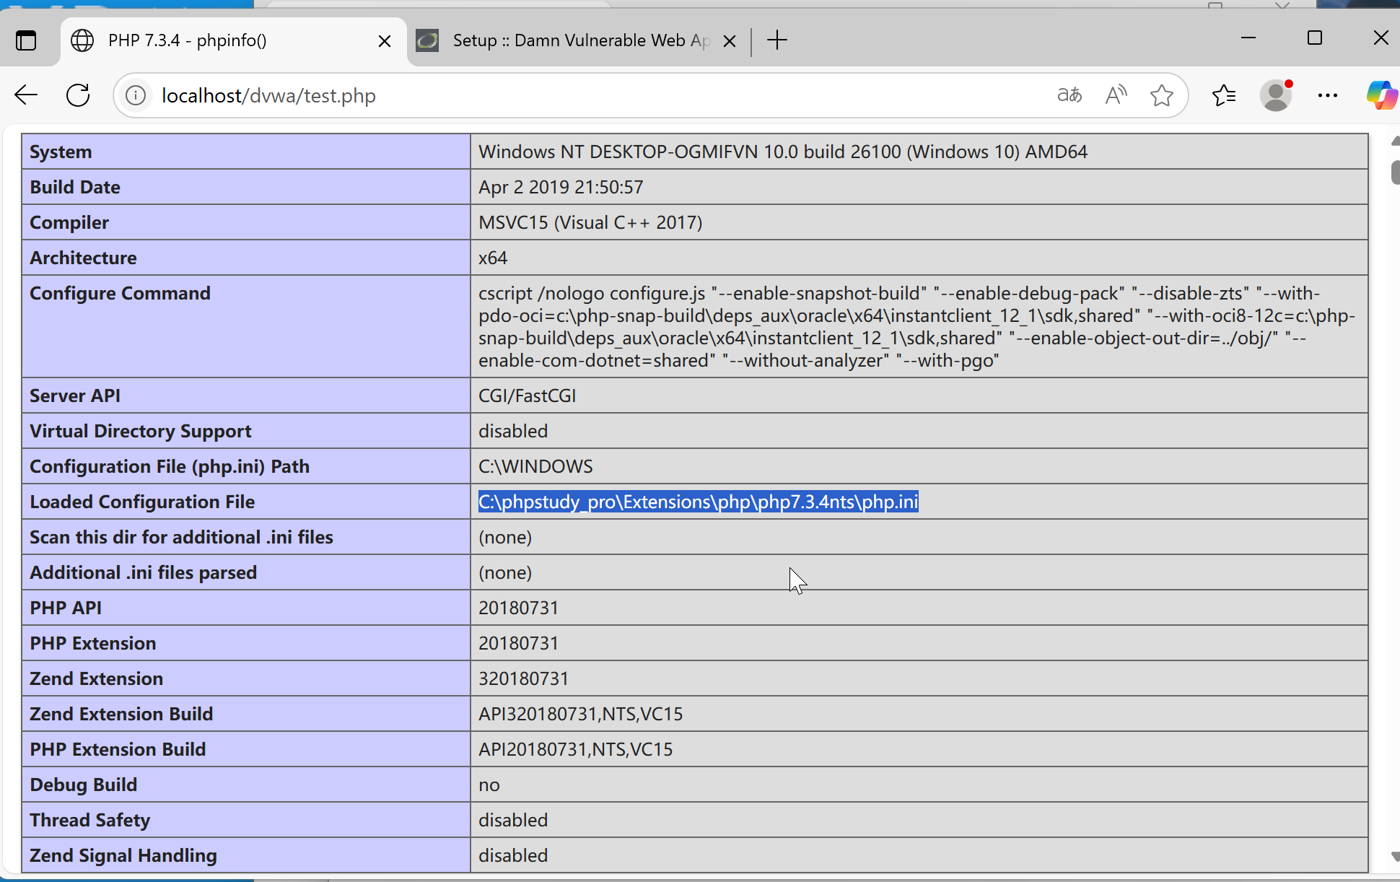Click the vertical scrollbar thumb

(1396, 173)
